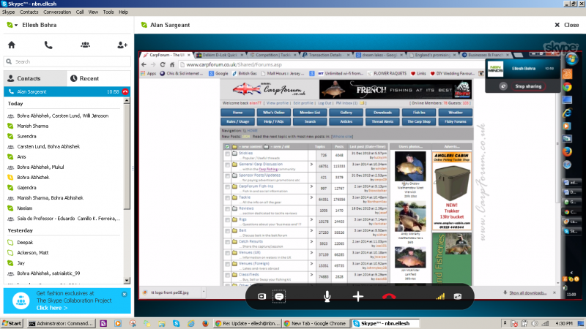Click Show all downloads link
The width and height of the screenshot is (586, 329).
coord(527,293)
